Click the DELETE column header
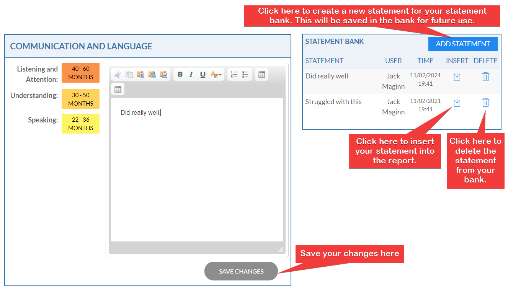508x295 pixels. click(x=485, y=60)
